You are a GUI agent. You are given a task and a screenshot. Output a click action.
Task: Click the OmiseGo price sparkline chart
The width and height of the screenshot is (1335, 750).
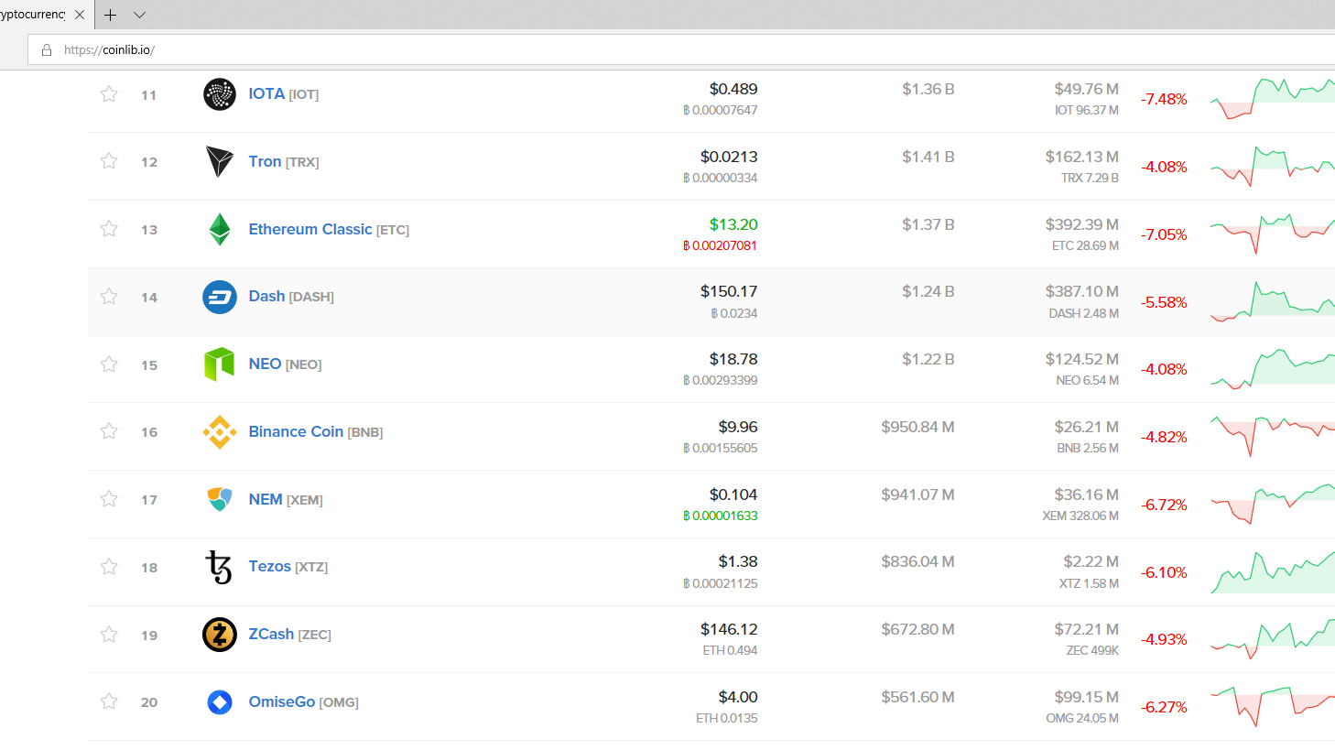pos(1273,706)
